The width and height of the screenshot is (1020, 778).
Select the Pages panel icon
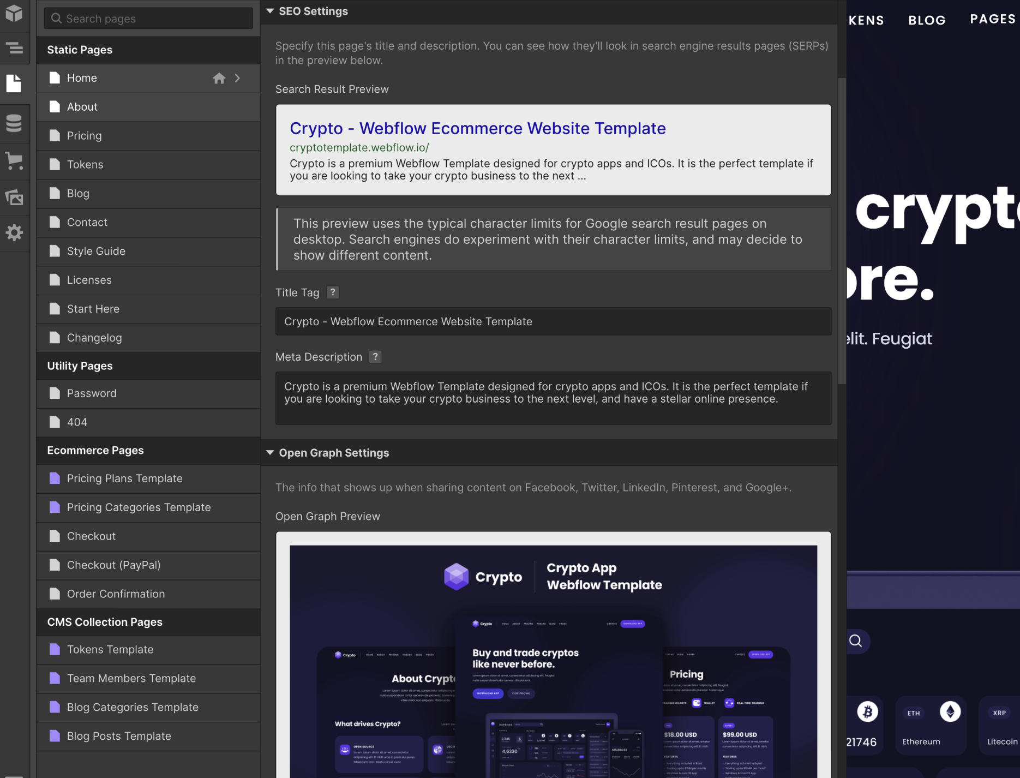[14, 83]
